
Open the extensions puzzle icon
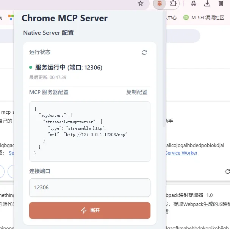[x=173, y=3]
